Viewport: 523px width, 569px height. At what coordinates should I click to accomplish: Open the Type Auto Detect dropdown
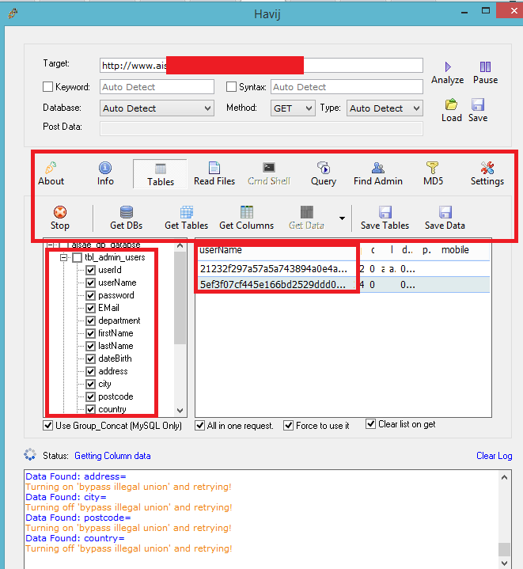click(x=385, y=108)
